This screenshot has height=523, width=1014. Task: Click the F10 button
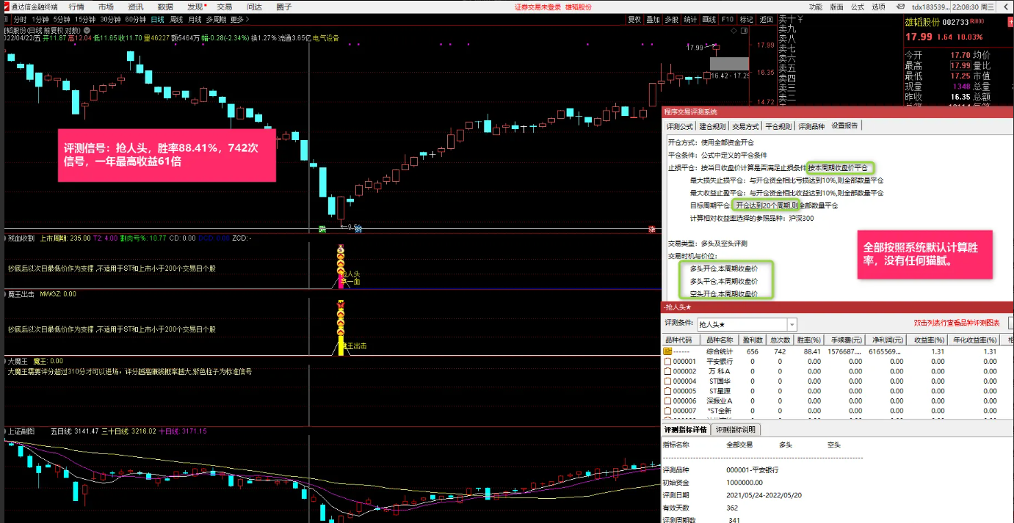727,19
